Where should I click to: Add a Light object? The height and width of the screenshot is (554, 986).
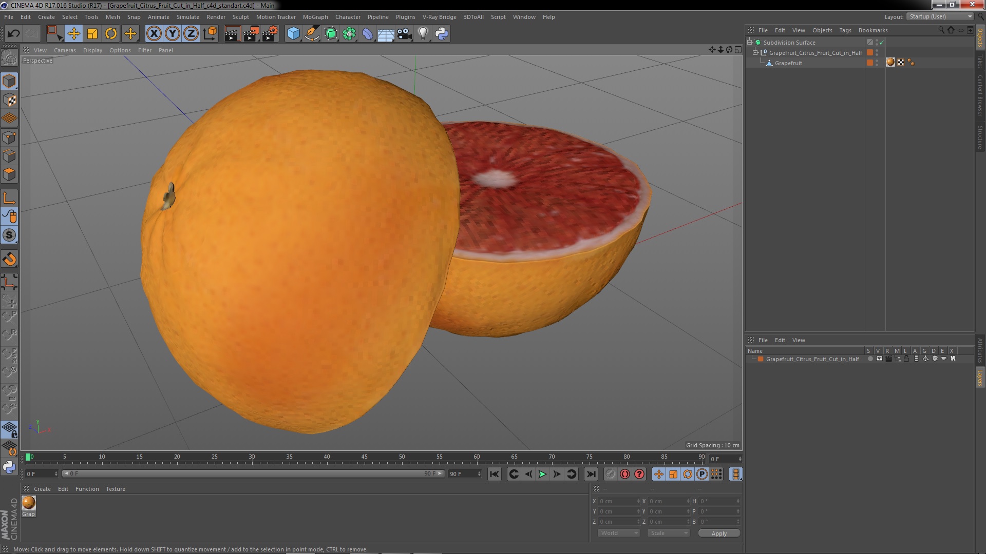tap(423, 34)
